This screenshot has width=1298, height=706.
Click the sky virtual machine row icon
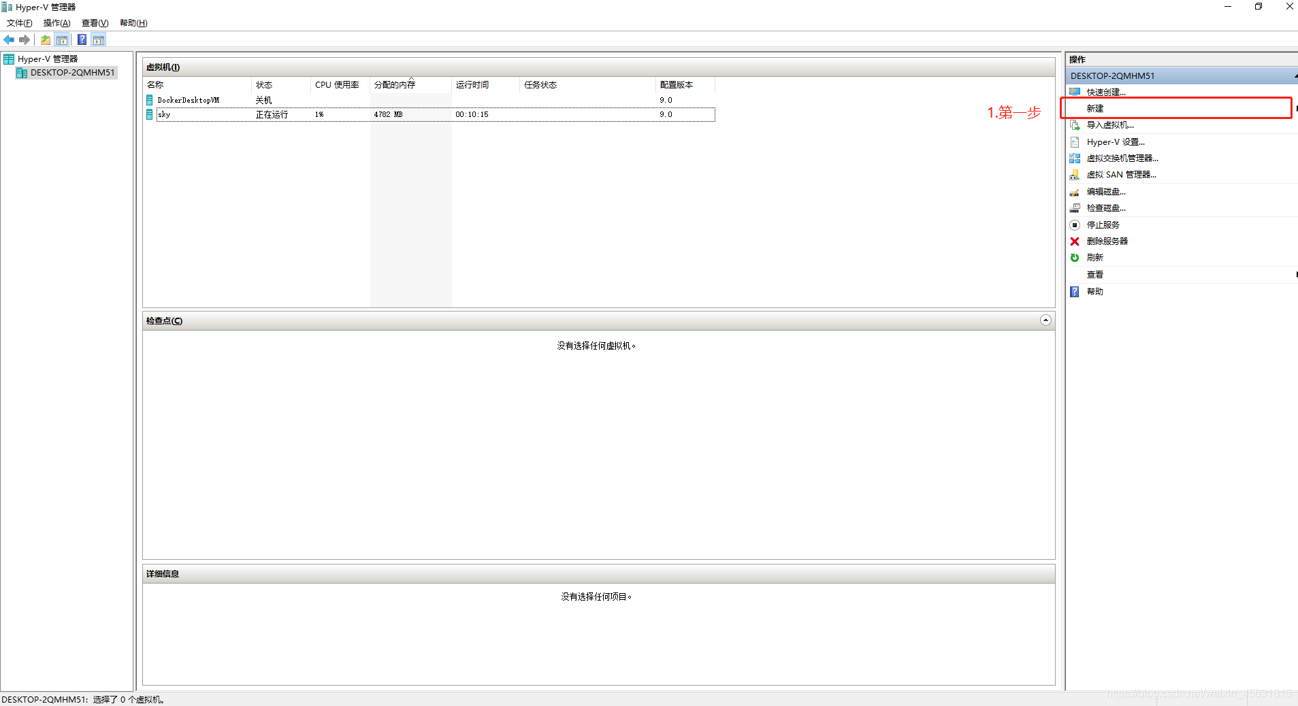[150, 114]
